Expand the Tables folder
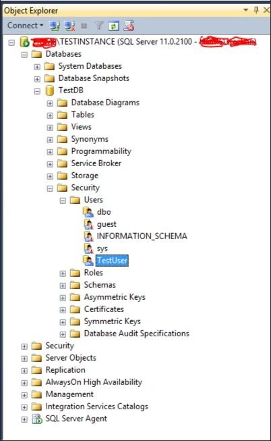 50,115
